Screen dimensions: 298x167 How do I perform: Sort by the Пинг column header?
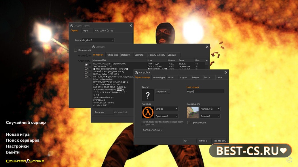200,60
